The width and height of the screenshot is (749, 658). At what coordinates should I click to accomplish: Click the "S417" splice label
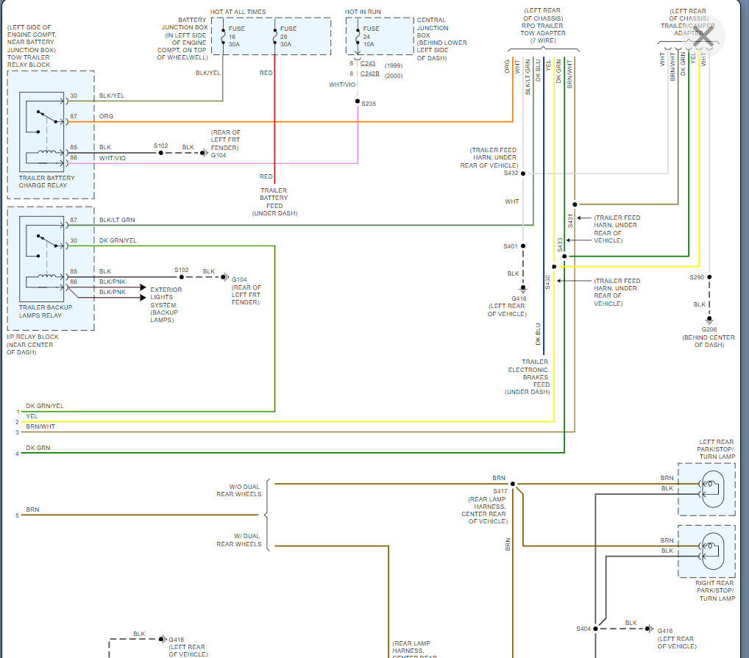point(500,491)
